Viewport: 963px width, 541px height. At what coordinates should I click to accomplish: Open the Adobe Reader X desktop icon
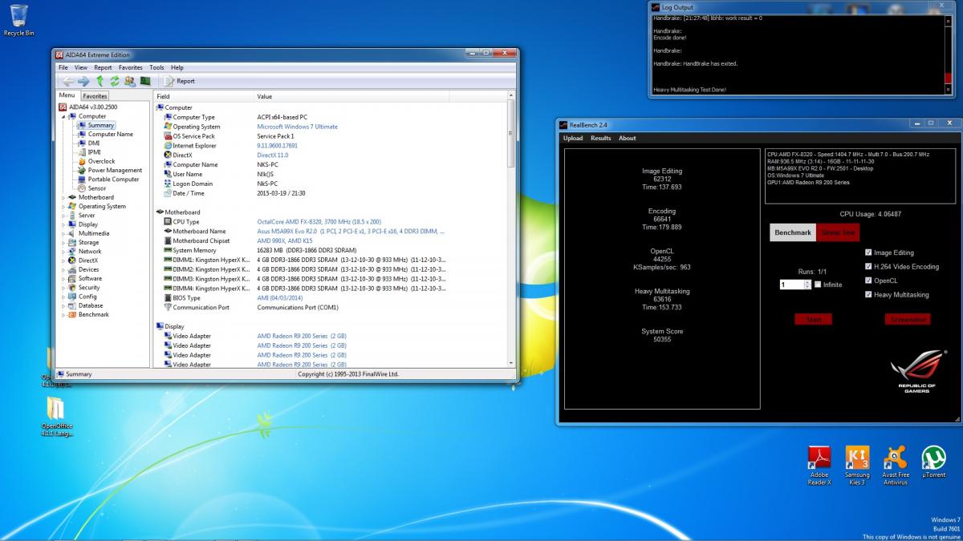click(819, 466)
